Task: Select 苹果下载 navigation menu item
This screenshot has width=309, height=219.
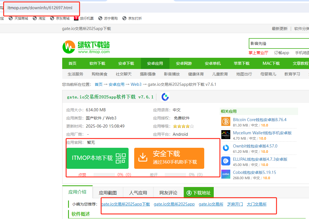Action: (241, 63)
